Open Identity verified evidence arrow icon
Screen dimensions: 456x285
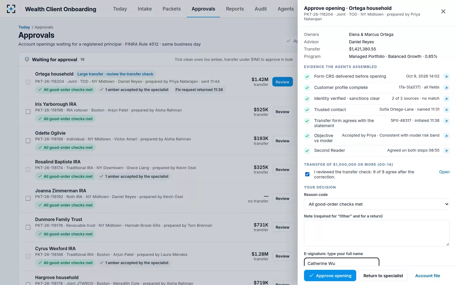click(x=446, y=98)
